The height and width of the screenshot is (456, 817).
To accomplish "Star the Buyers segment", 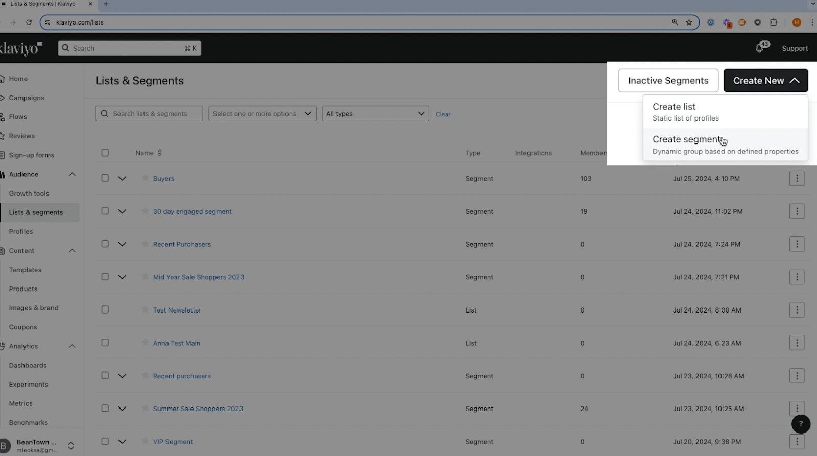I will tap(145, 178).
